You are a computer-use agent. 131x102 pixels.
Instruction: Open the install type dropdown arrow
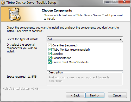pyautogui.click(x=121, y=39)
